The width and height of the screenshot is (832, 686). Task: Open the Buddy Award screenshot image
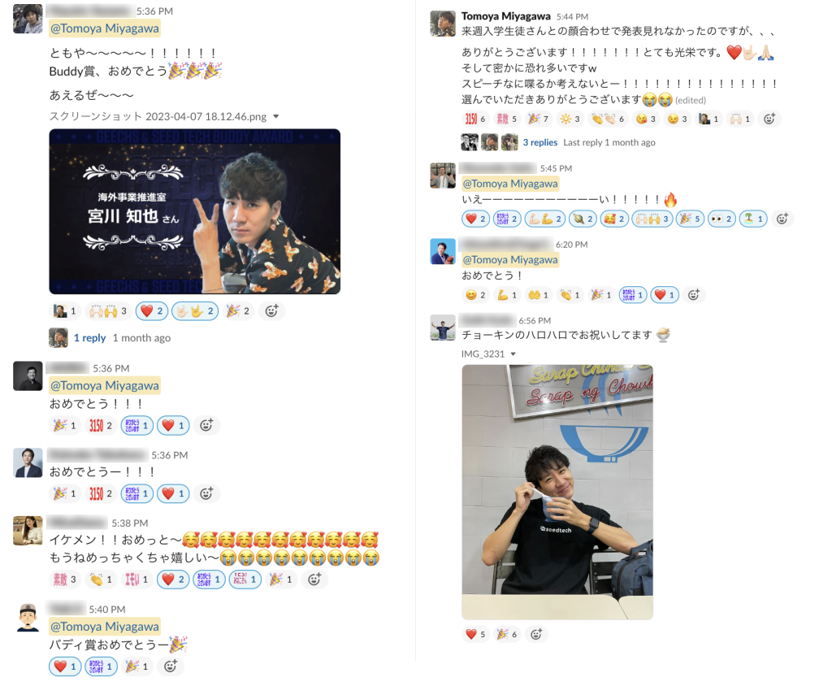[195, 211]
